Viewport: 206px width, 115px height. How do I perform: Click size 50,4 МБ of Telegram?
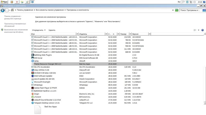[127, 103]
